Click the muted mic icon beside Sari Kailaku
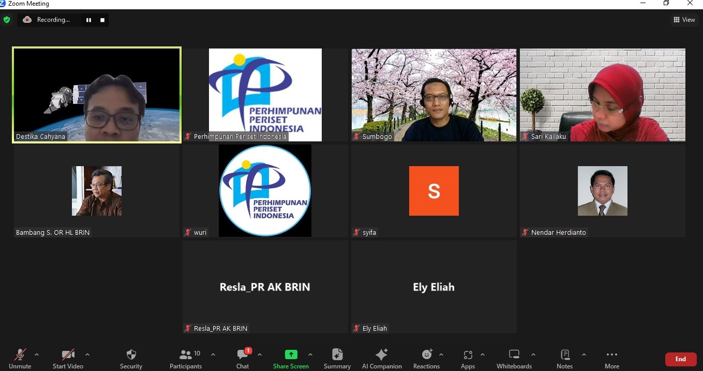The width and height of the screenshot is (703, 371). click(x=525, y=137)
